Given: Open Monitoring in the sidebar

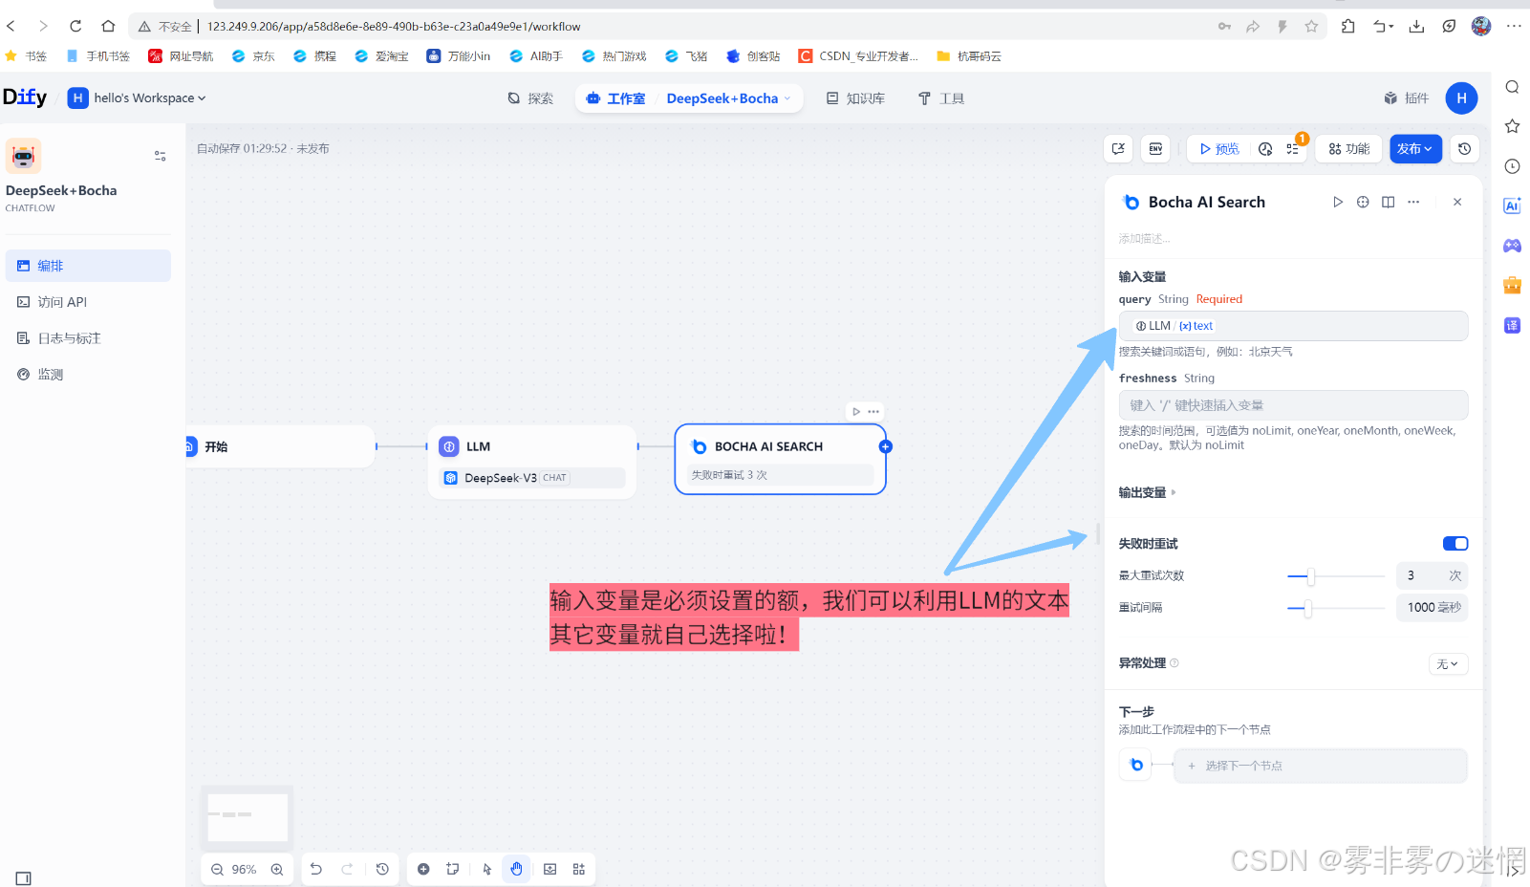Looking at the screenshot, I should tap(88, 375).
